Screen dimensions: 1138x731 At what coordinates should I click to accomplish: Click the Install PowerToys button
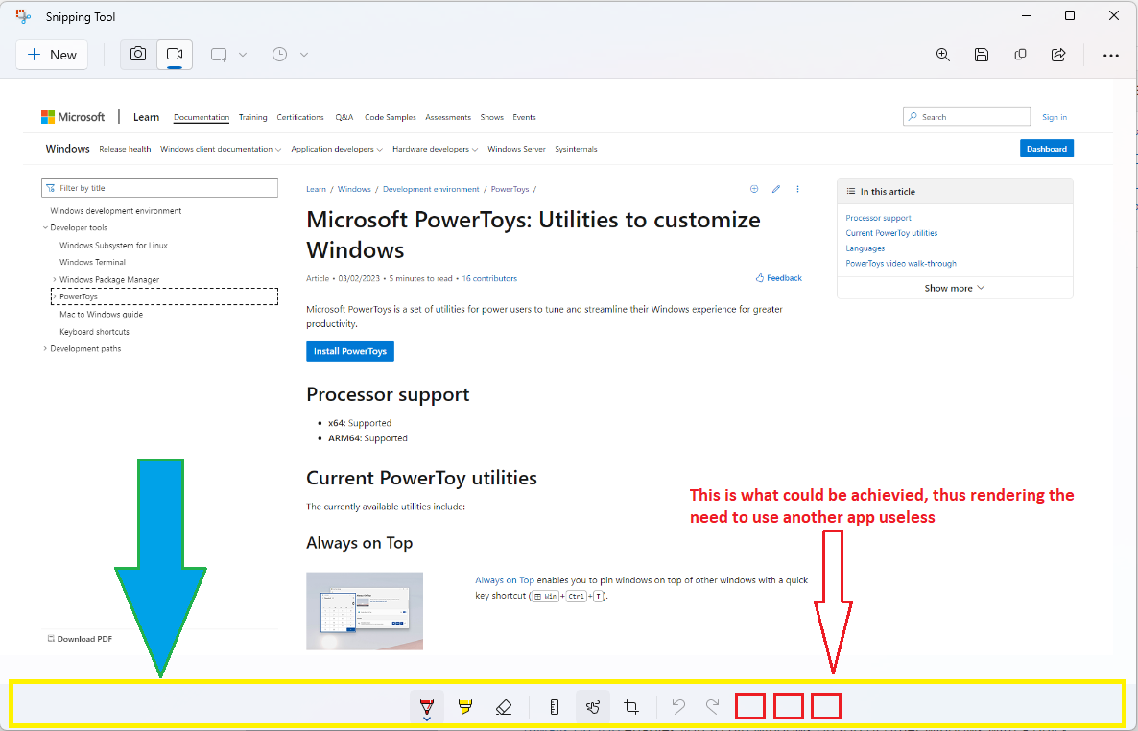349,350
